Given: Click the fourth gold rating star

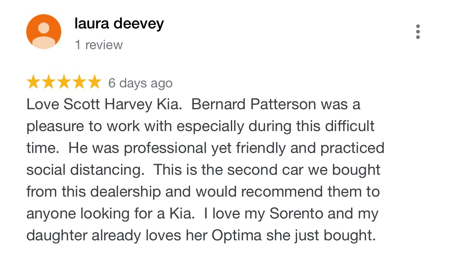Looking at the screenshot, I should coord(79,83).
